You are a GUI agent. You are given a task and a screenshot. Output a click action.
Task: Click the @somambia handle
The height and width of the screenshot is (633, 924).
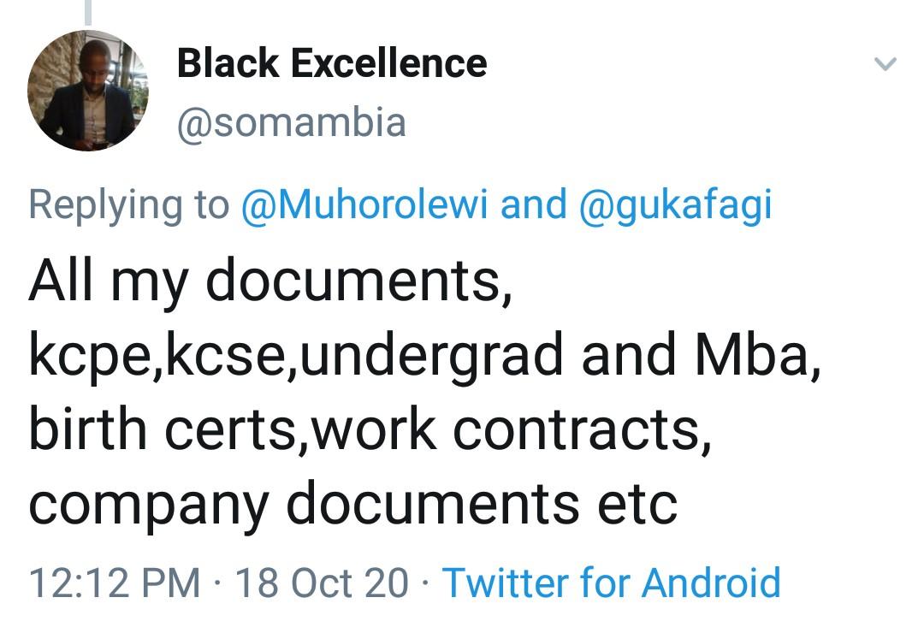291,122
